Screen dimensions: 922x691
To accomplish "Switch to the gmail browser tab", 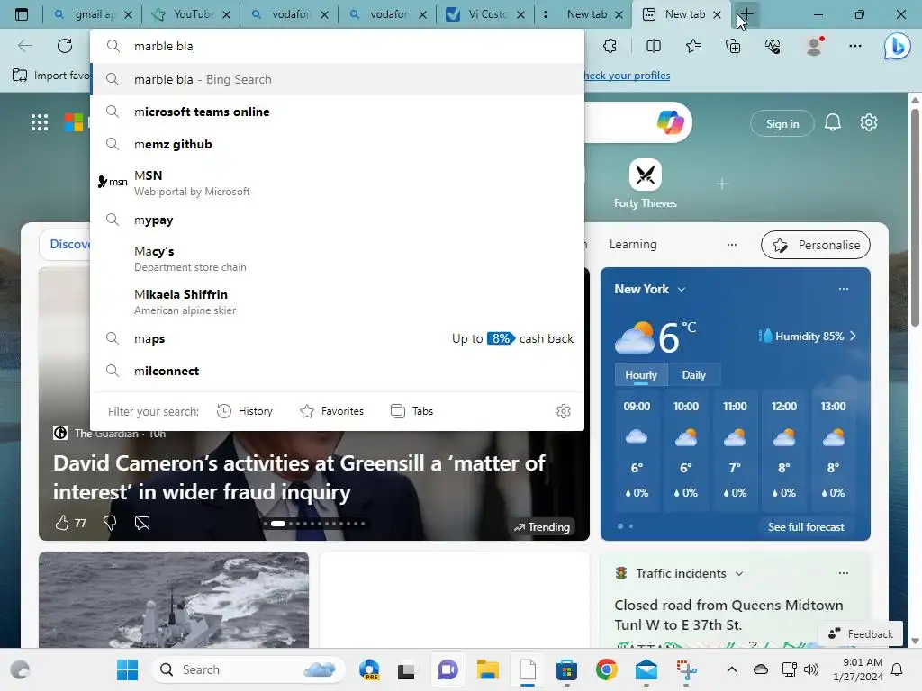I will click(93, 14).
